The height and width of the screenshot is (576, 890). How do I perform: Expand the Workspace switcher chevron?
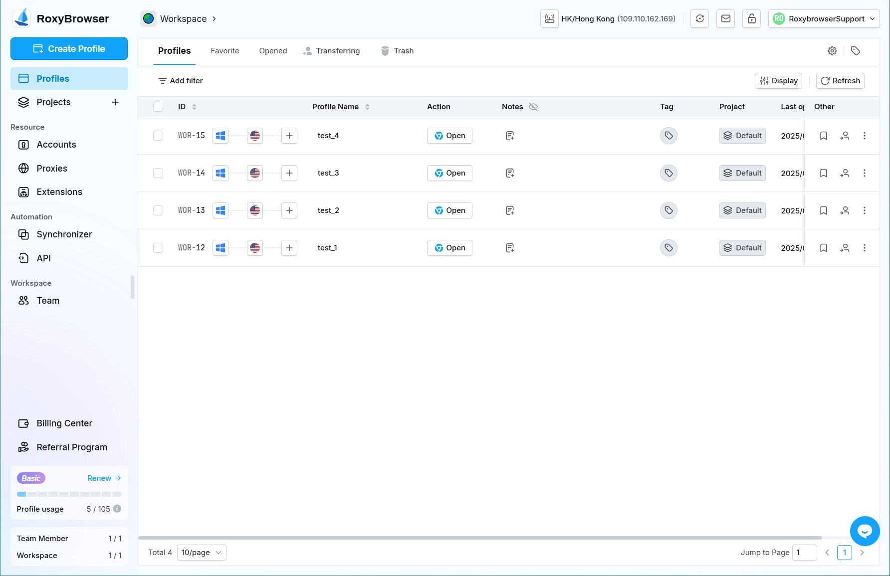click(215, 19)
